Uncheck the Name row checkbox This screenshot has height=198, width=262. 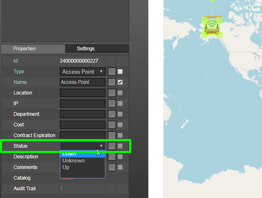click(x=120, y=82)
